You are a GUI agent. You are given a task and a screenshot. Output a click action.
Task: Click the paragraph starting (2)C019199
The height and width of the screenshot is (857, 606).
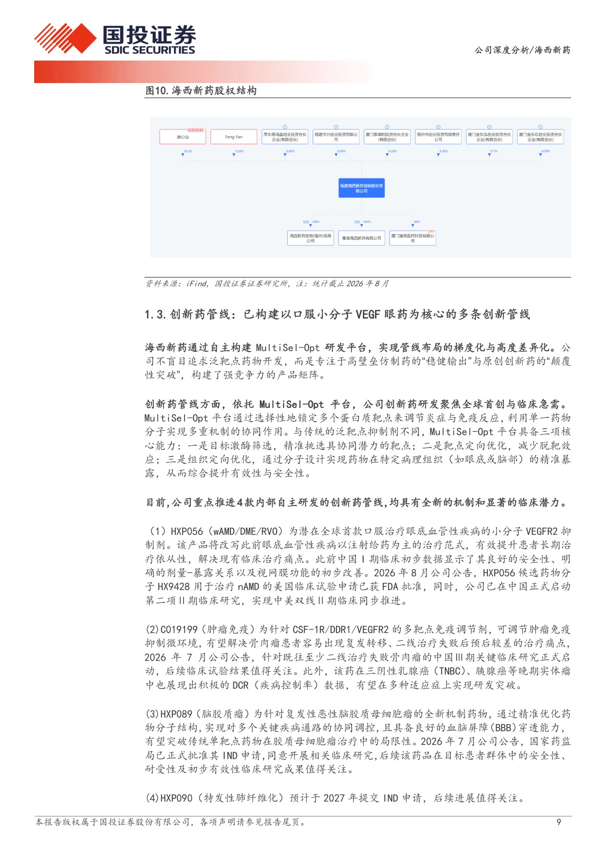358,657
